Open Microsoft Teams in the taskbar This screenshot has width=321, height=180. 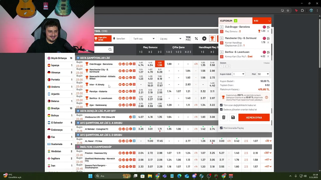(x=165, y=176)
